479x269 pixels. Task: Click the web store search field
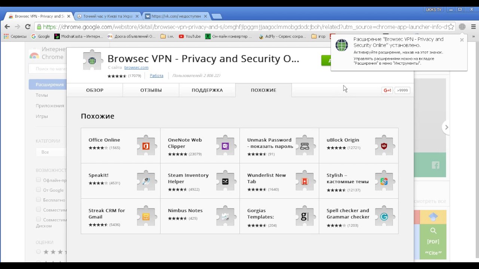pos(48,69)
